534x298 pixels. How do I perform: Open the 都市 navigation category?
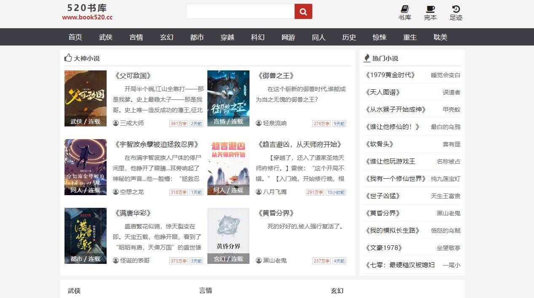pyautogui.click(x=197, y=37)
